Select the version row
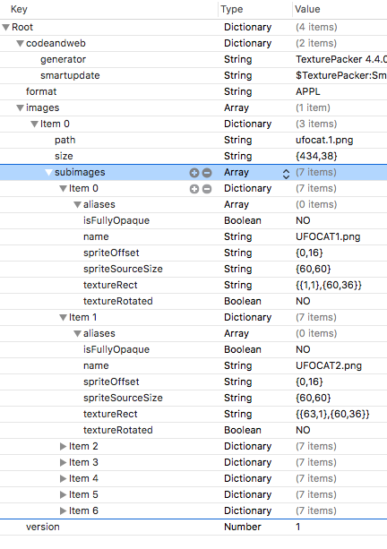Viewport: 387px width, 549px height. [193, 527]
